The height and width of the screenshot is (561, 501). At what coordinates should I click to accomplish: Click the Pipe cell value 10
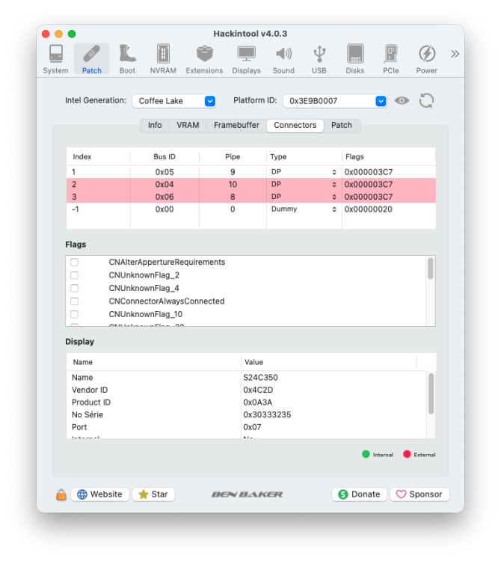pyautogui.click(x=233, y=184)
